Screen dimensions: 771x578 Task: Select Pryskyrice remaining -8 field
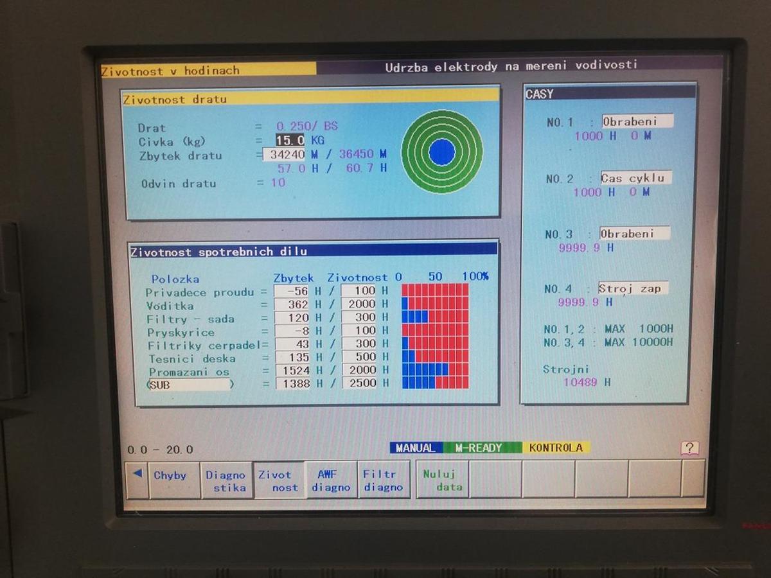(292, 331)
